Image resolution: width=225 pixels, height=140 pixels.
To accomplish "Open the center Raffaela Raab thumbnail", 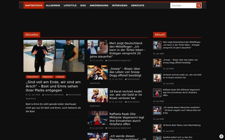I will pyautogui.click(x=97, y=118).
